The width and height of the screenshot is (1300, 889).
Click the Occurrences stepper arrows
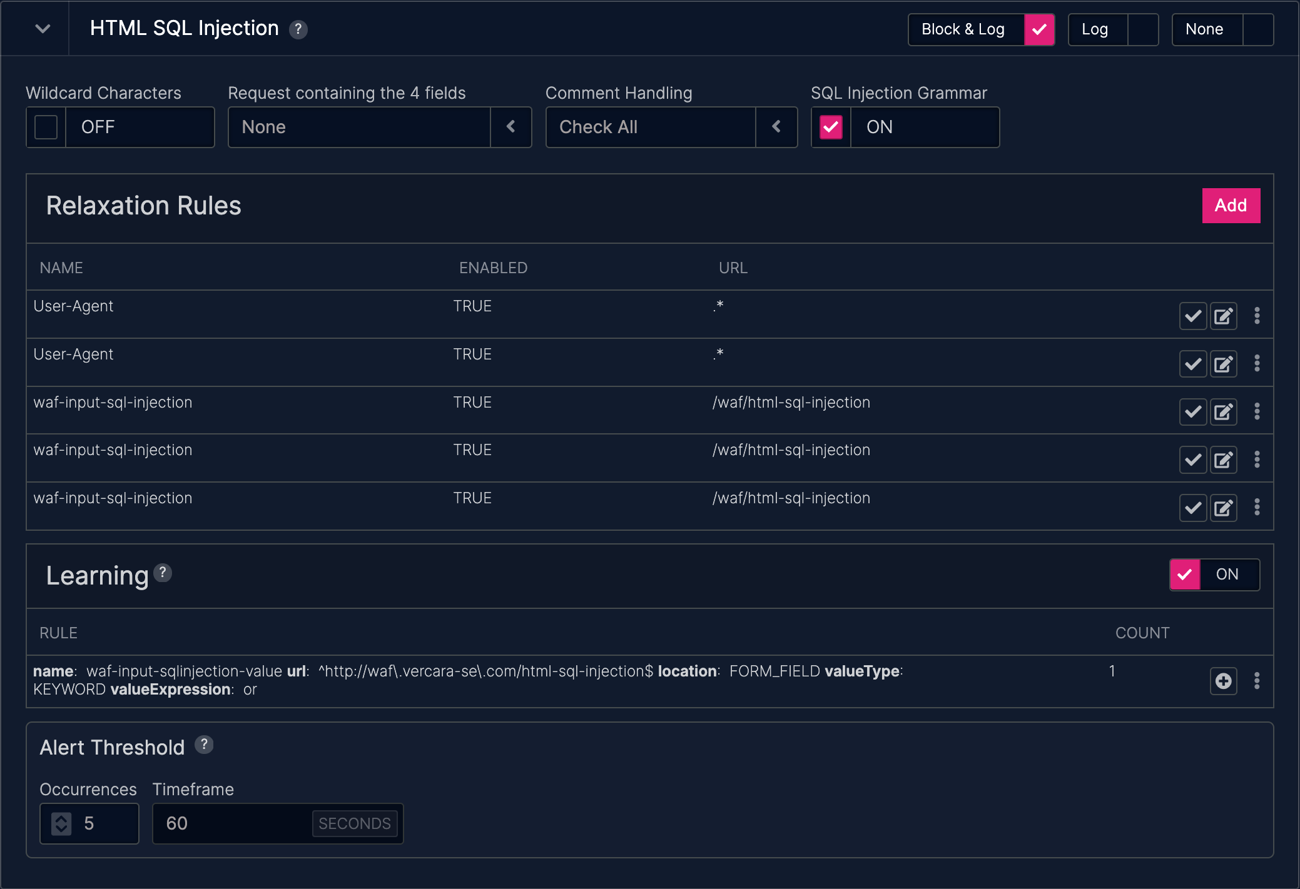[61, 823]
